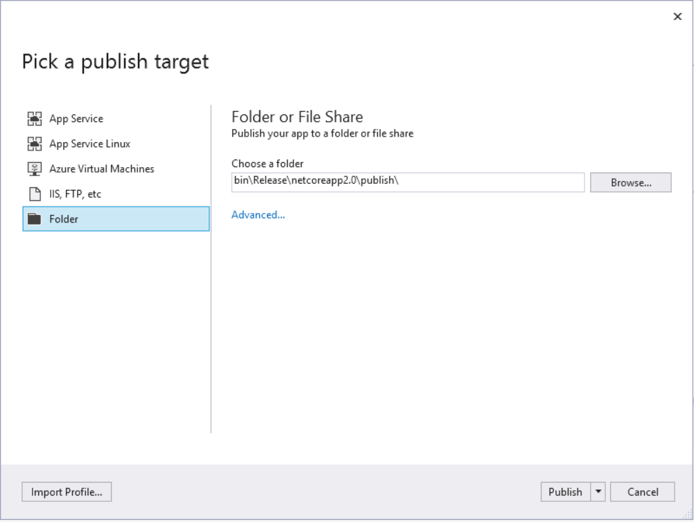The width and height of the screenshot is (694, 522).
Task: Click the Folder or File Share heading
Action: point(297,116)
